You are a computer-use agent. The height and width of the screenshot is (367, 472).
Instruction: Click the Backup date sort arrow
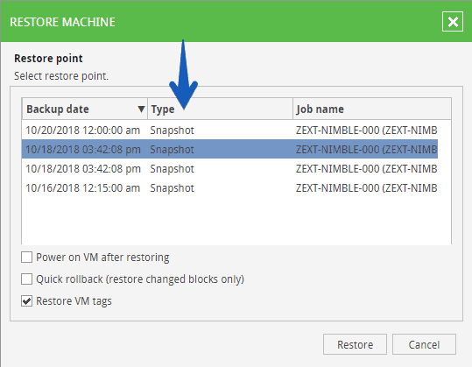141,109
